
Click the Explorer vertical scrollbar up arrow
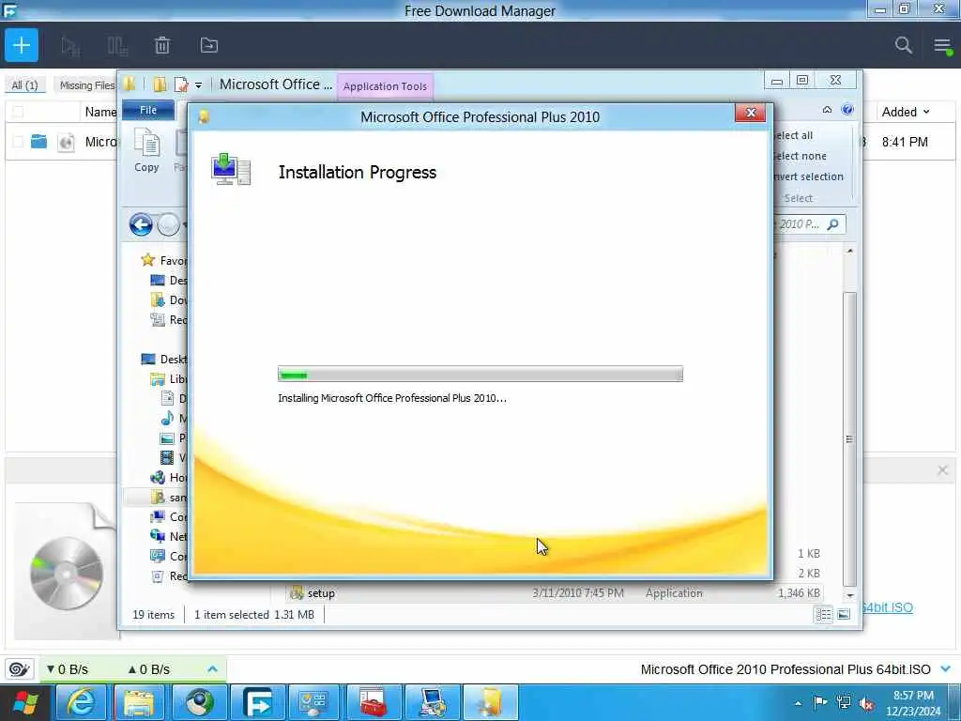(849, 251)
